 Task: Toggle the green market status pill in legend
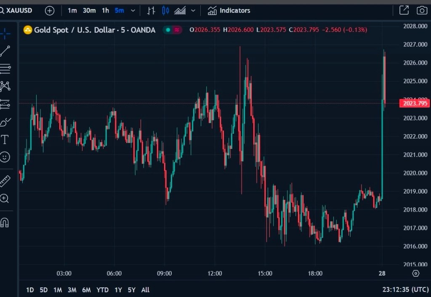click(168, 30)
